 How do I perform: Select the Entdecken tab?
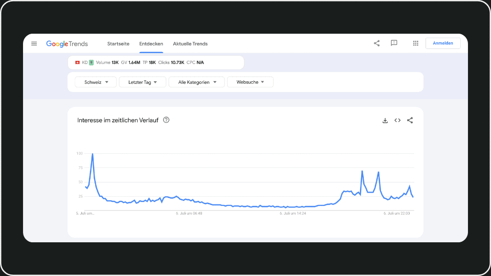pyautogui.click(x=151, y=44)
